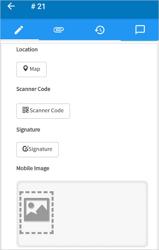Go back using the left arrow
This screenshot has height=250, width=159.
11,6
